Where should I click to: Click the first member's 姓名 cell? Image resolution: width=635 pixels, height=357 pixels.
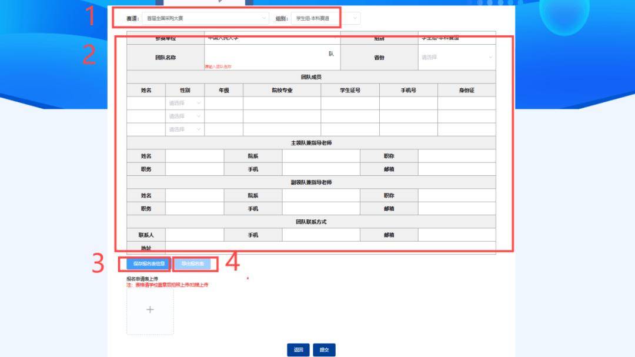click(x=145, y=102)
